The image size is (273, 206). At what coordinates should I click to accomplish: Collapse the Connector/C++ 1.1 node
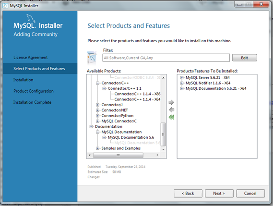tap(104, 88)
